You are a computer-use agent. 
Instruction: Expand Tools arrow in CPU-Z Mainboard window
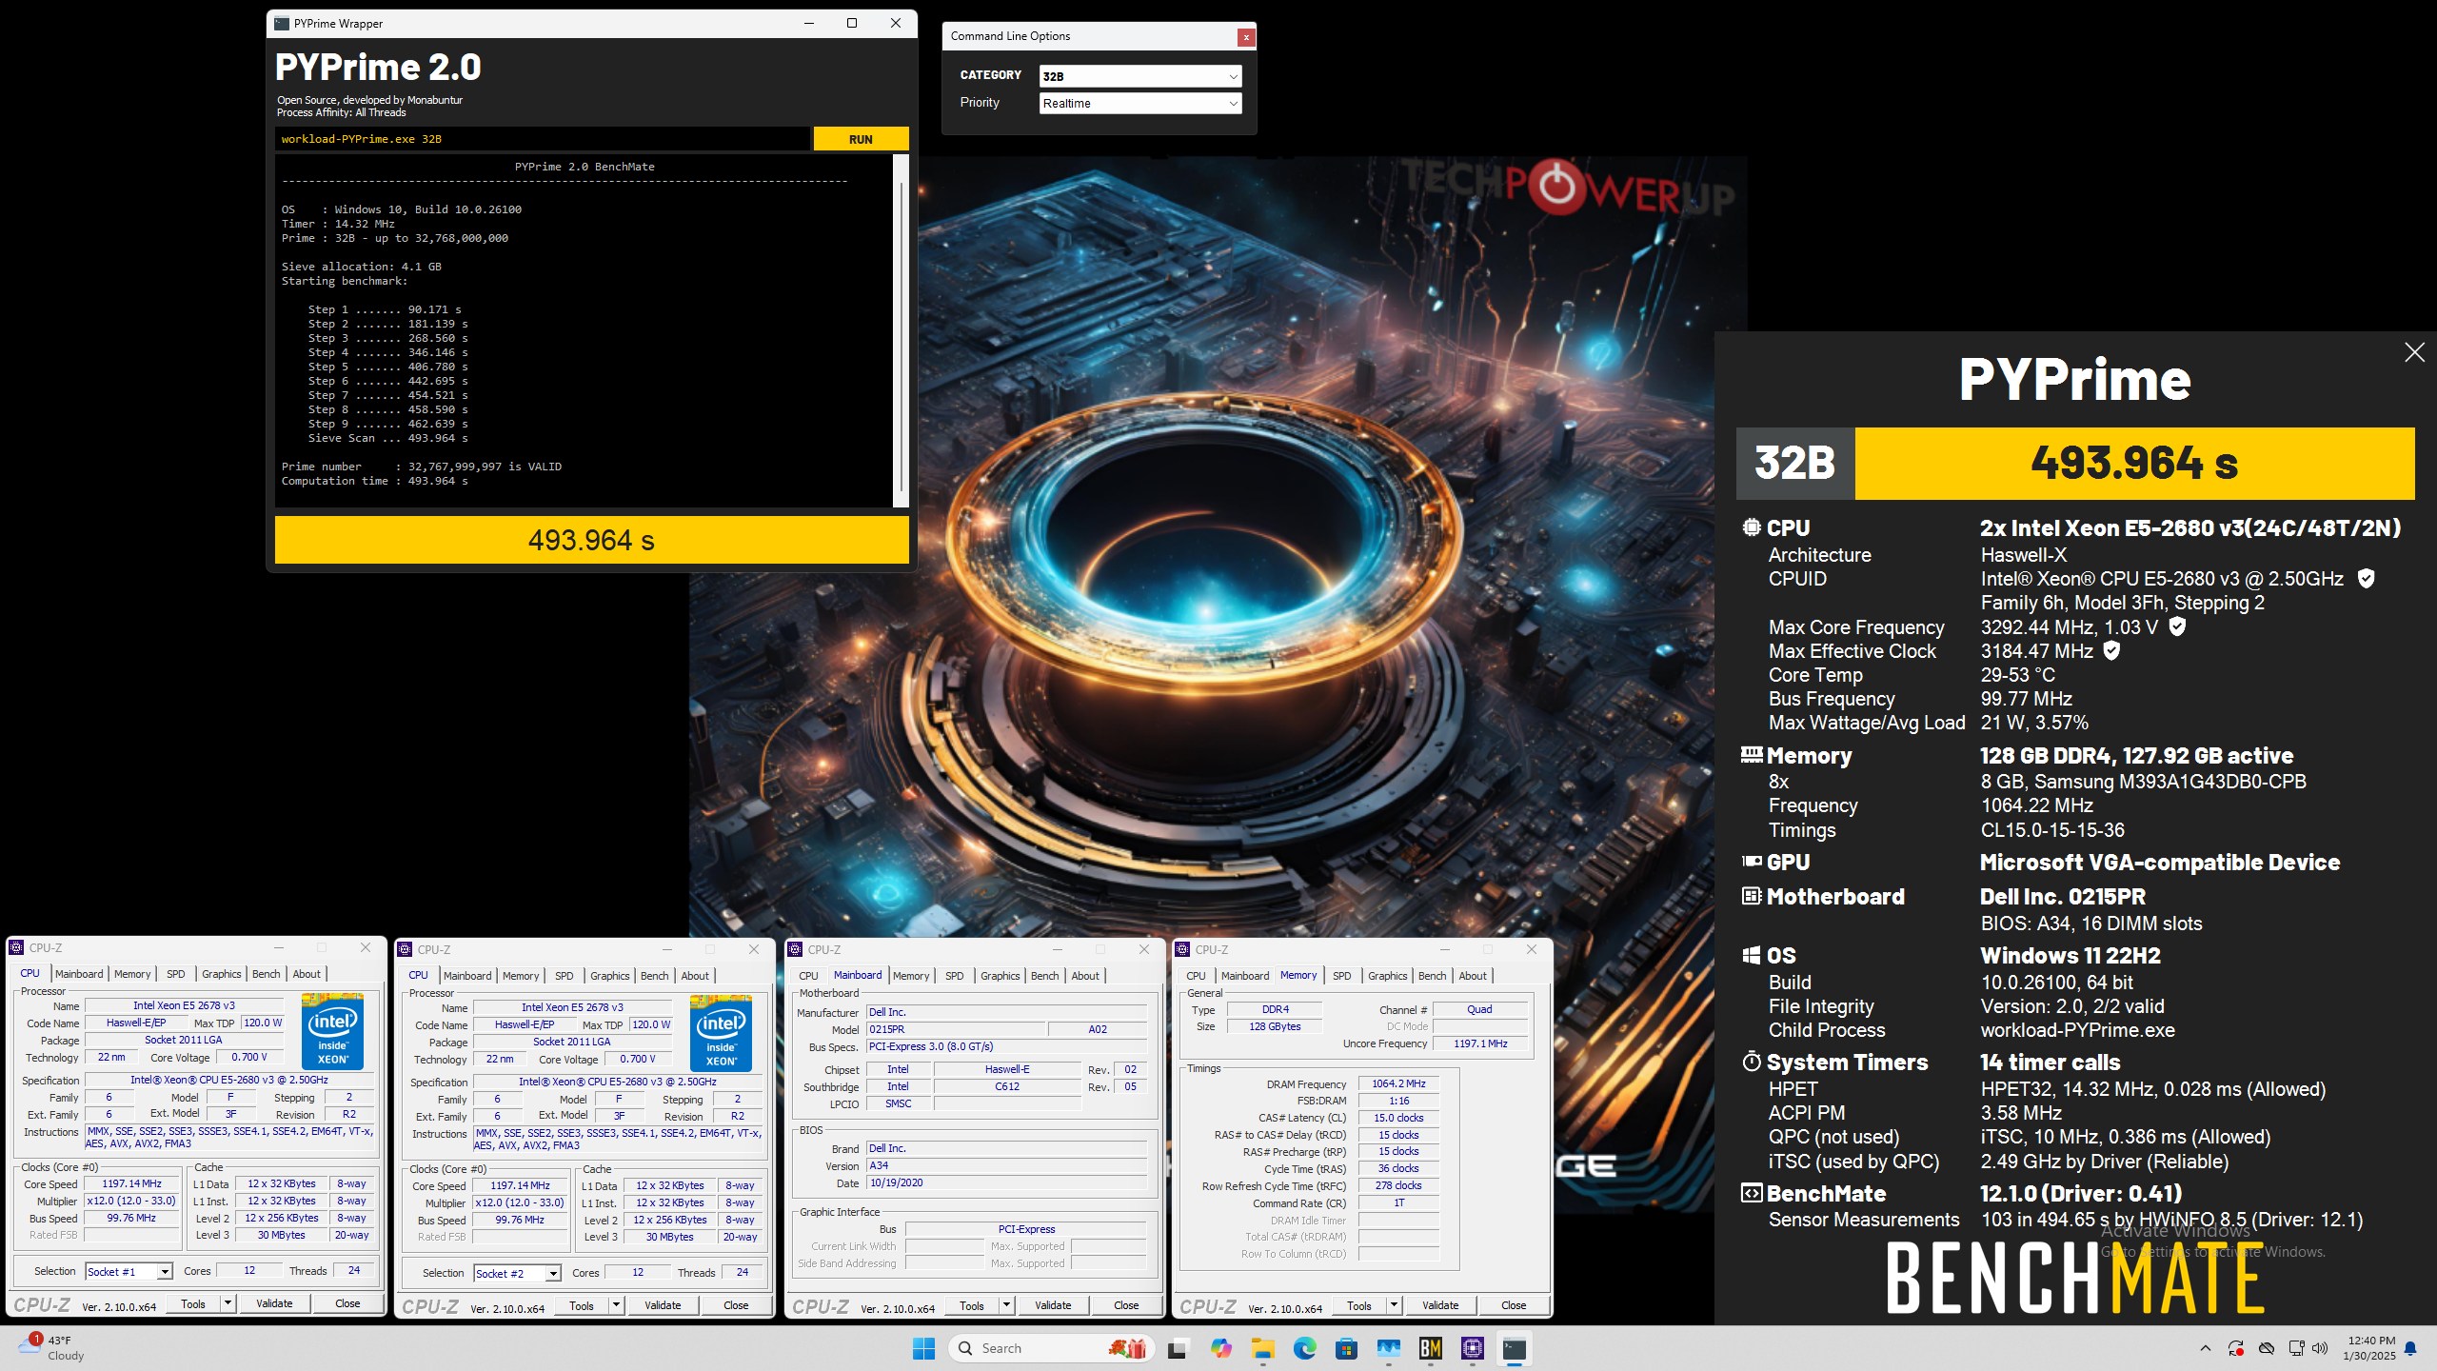coord(1006,1305)
